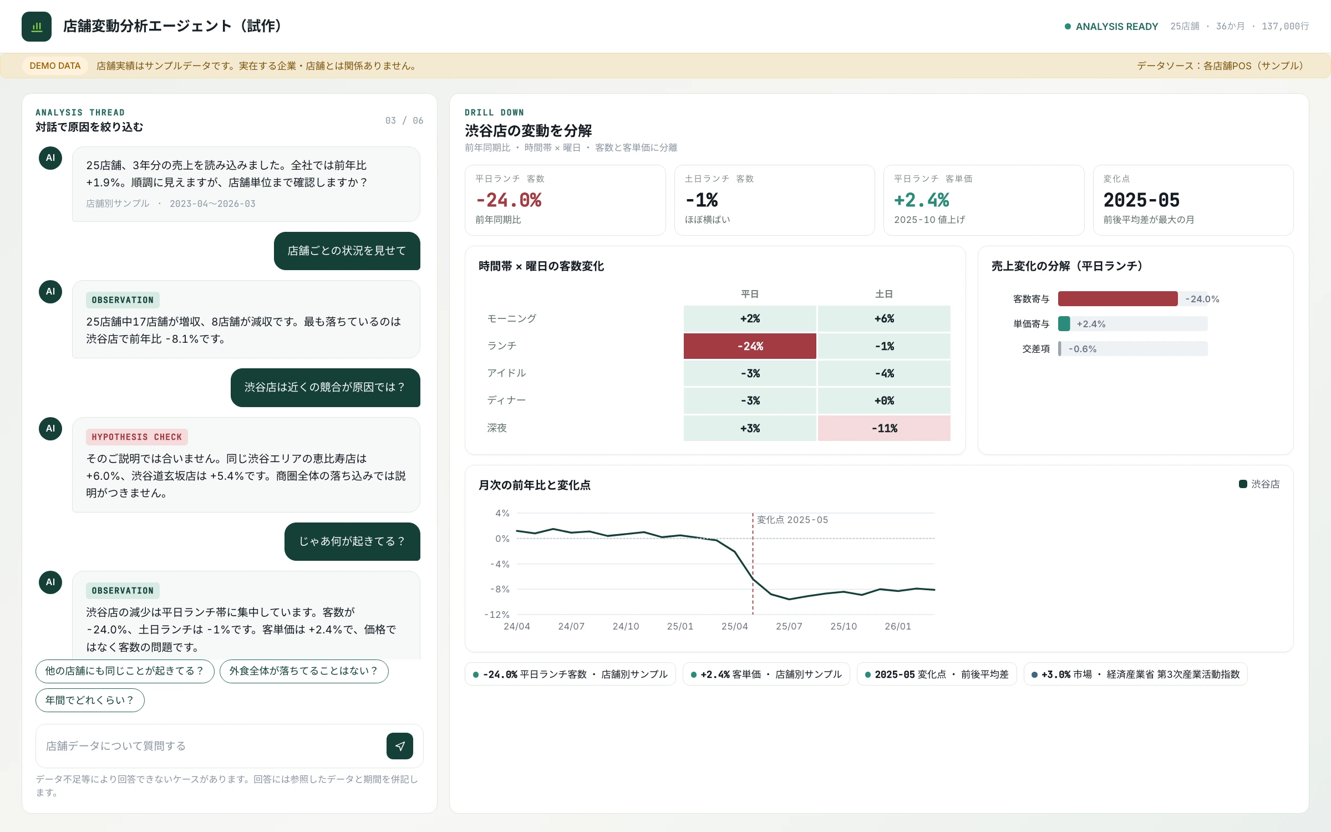
Task: Click user message じゃあ何が起きてる？
Action: pos(352,541)
